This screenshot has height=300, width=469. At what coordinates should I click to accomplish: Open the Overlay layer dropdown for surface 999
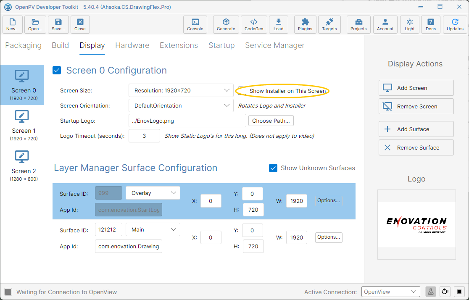[153, 193]
